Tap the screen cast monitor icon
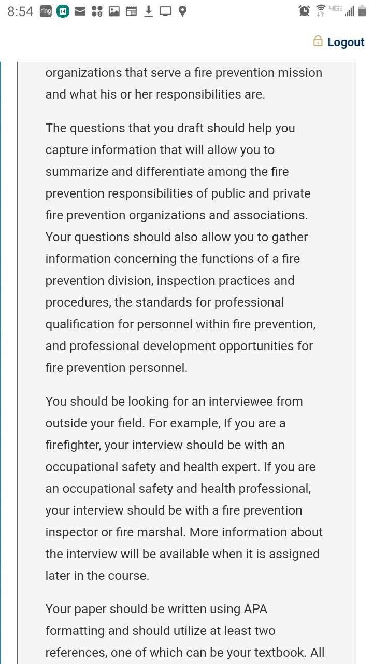The height and width of the screenshot is (664, 373). pos(165,11)
